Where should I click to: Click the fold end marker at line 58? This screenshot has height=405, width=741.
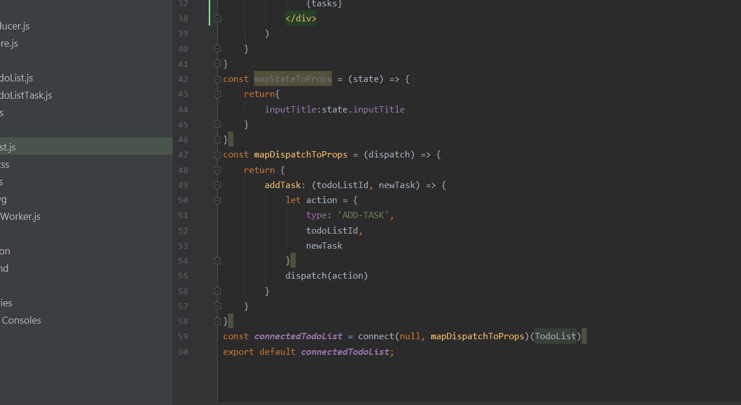[217, 321]
